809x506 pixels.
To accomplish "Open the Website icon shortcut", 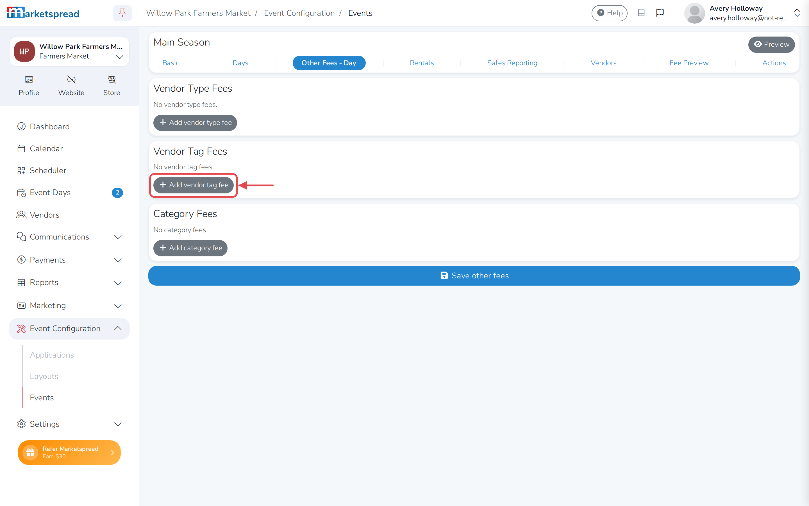I will click(71, 86).
